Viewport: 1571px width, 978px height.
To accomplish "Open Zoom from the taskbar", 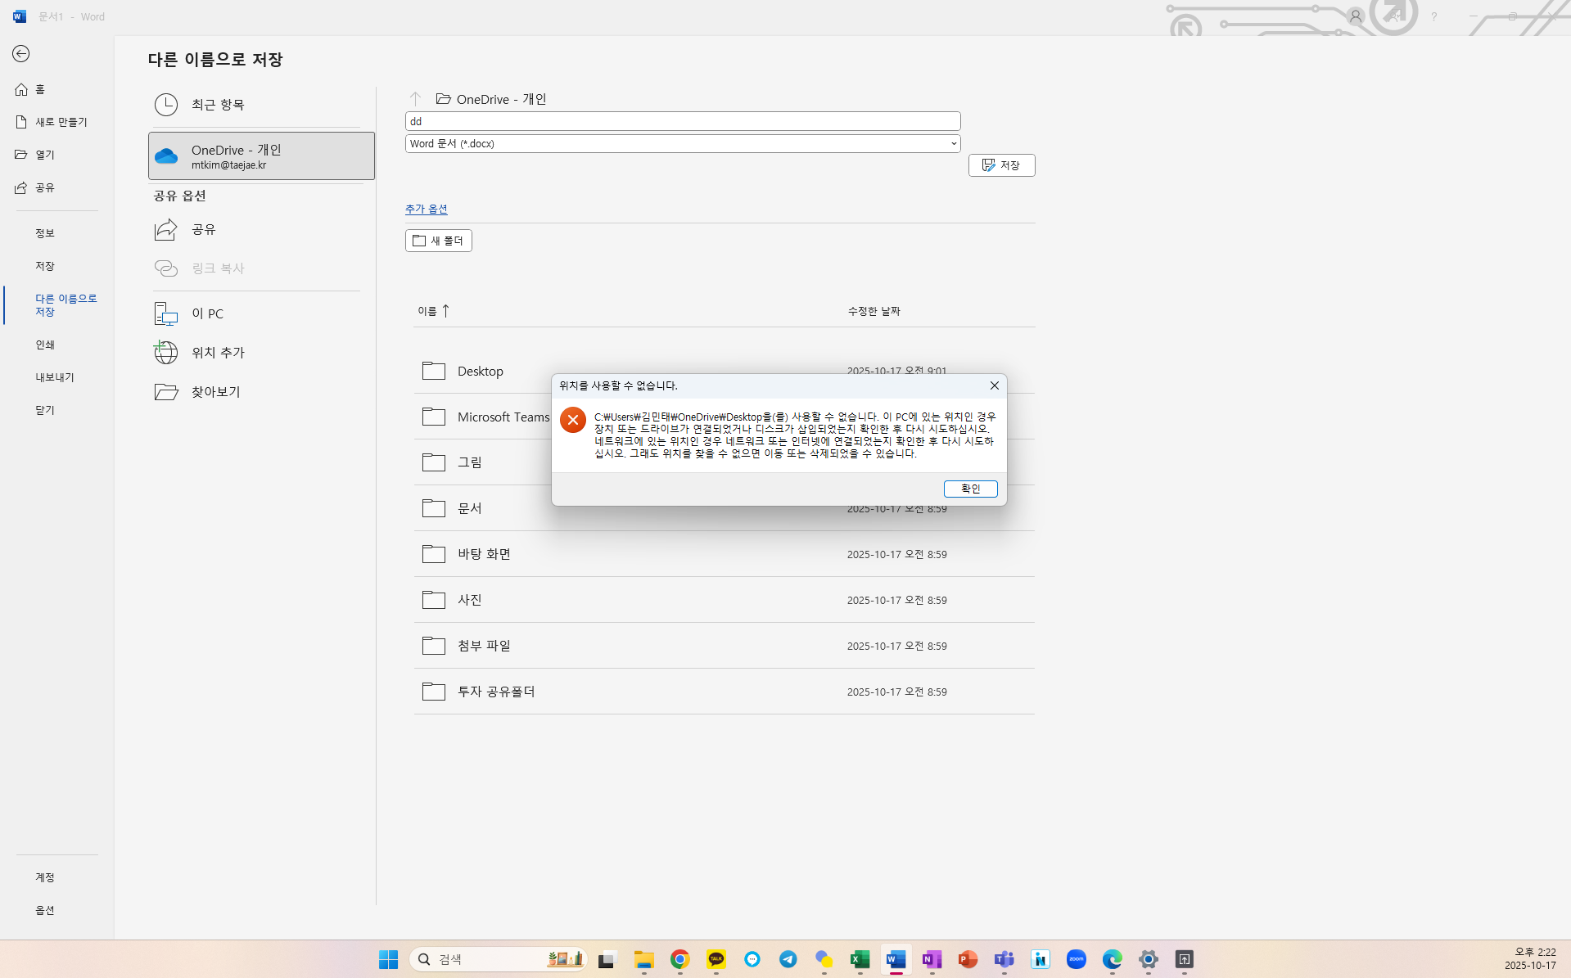I will click(1077, 959).
